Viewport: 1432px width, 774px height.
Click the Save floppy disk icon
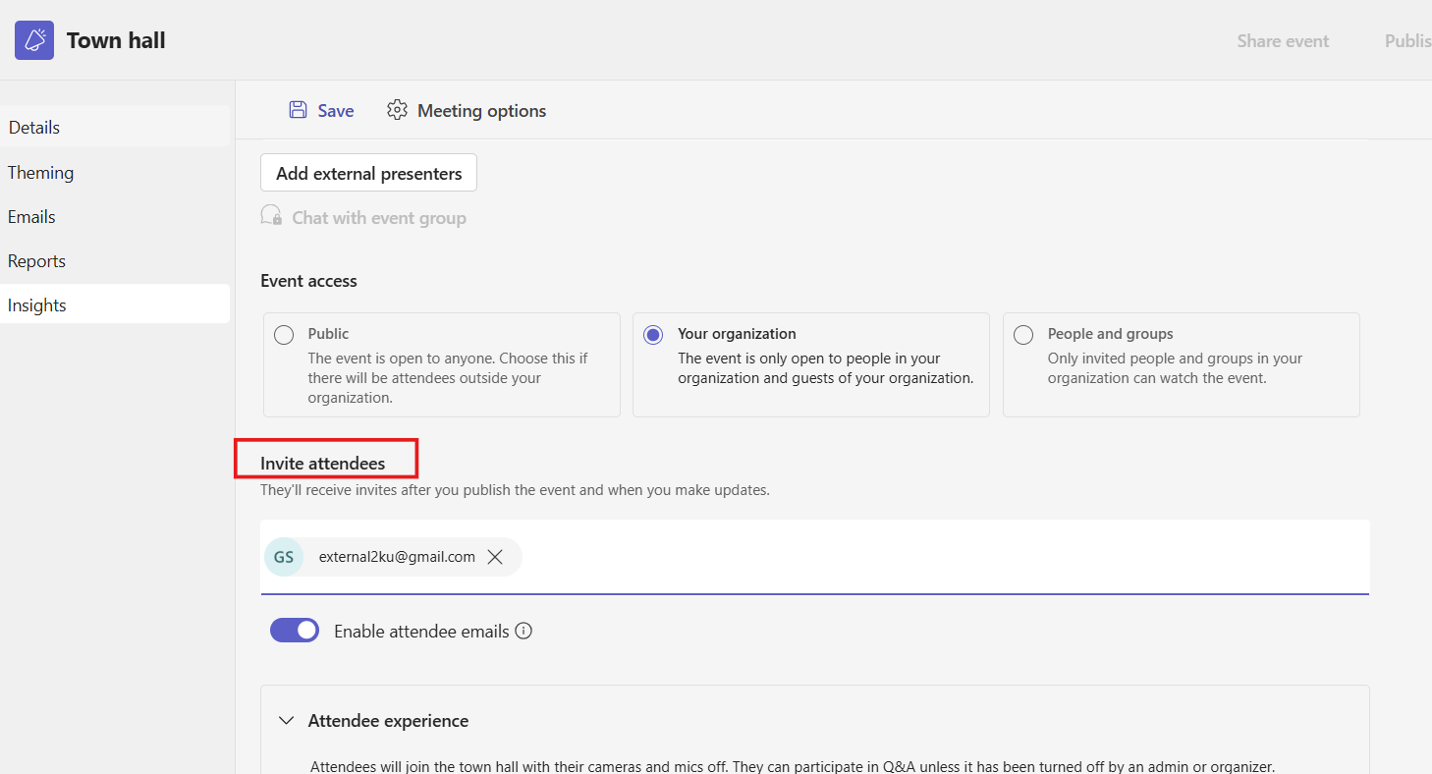[298, 110]
